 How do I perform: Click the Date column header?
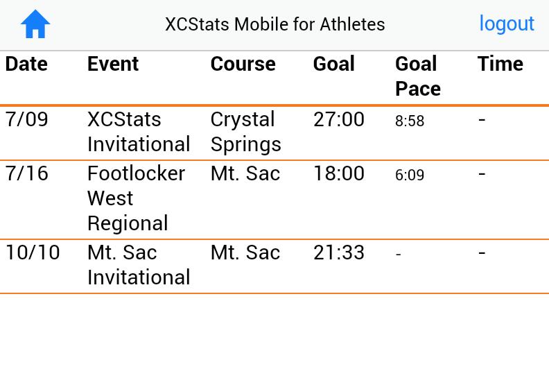(x=26, y=64)
